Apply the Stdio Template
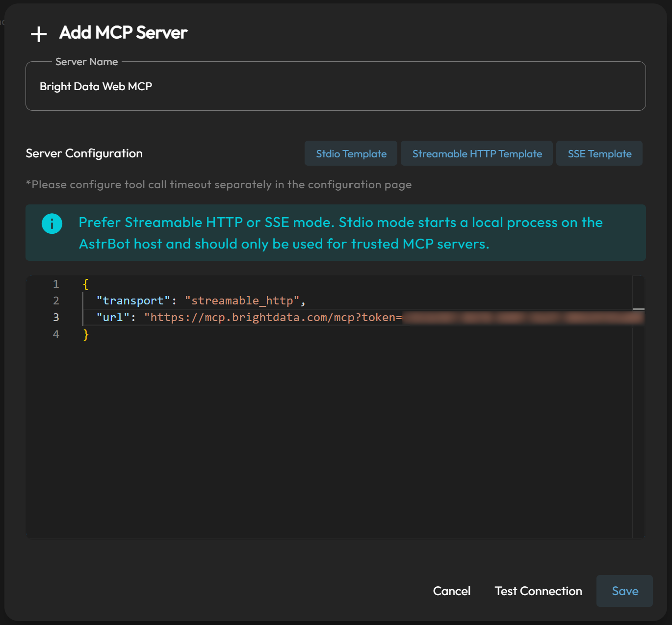This screenshot has width=672, height=625. (x=351, y=153)
